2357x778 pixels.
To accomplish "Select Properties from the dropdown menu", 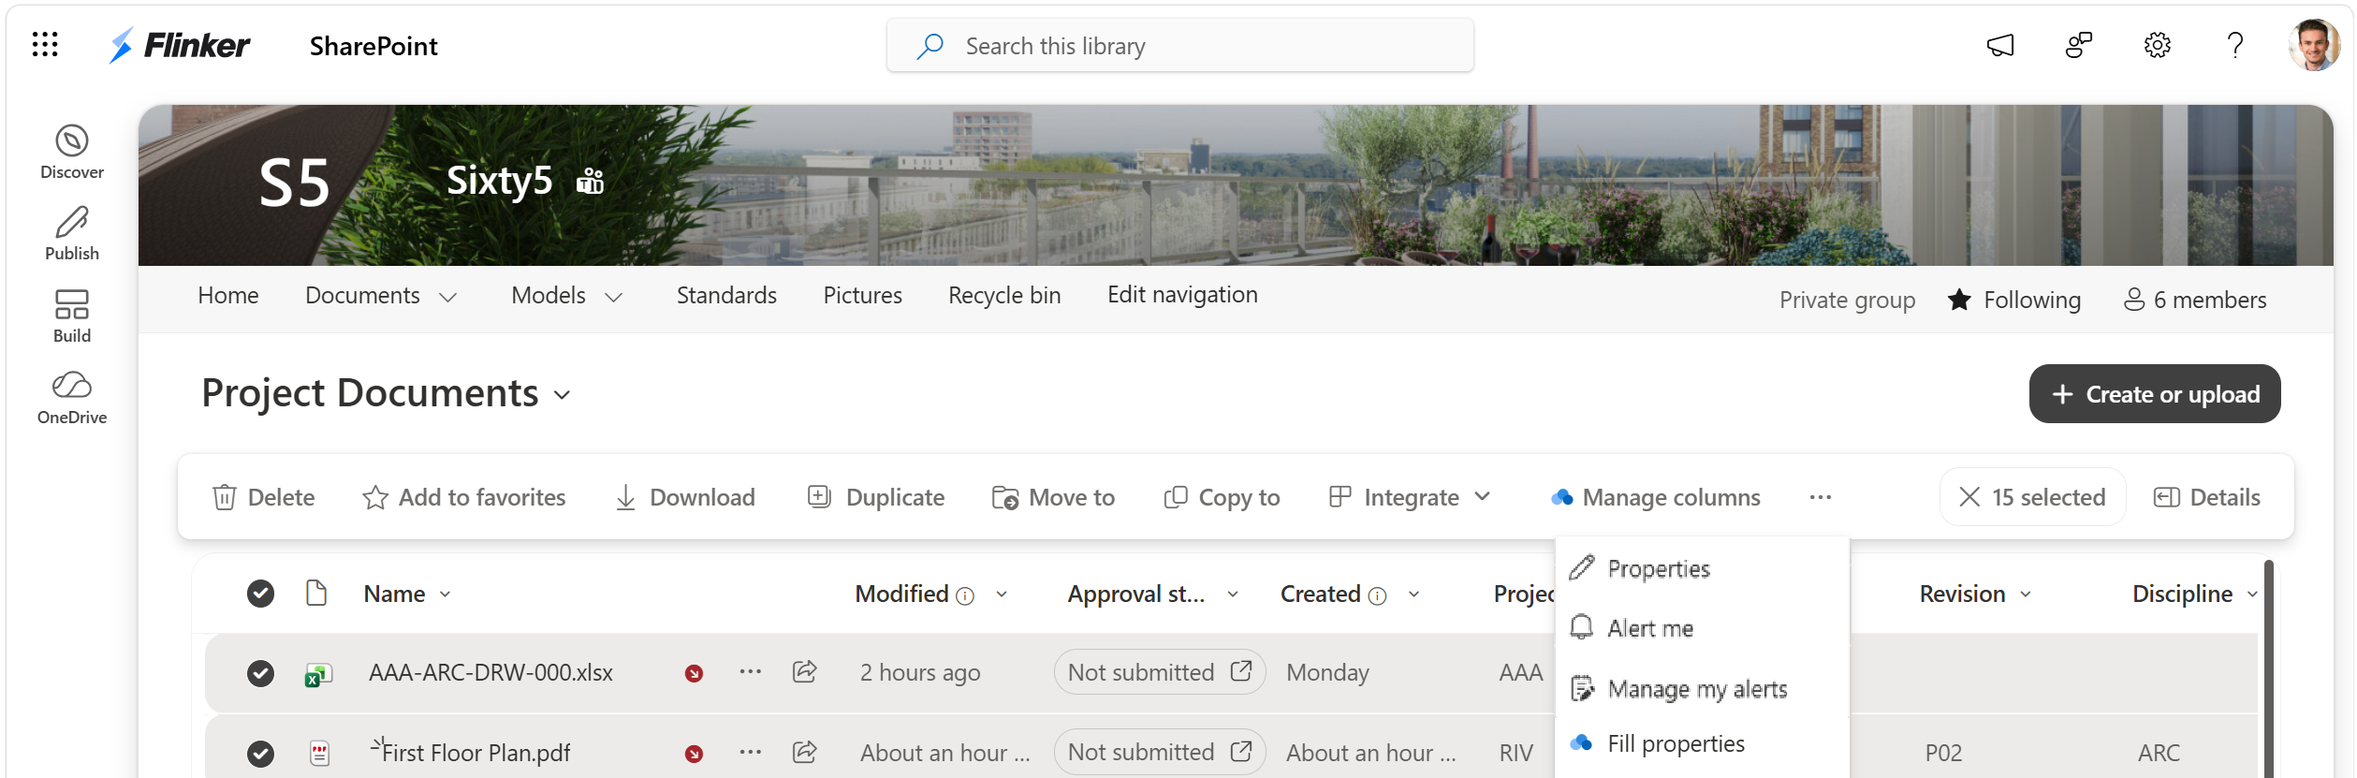I will pyautogui.click(x=1702, y=569).
